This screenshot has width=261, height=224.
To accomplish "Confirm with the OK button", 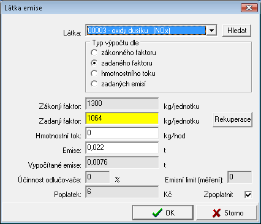I will (x=163, y=212).
